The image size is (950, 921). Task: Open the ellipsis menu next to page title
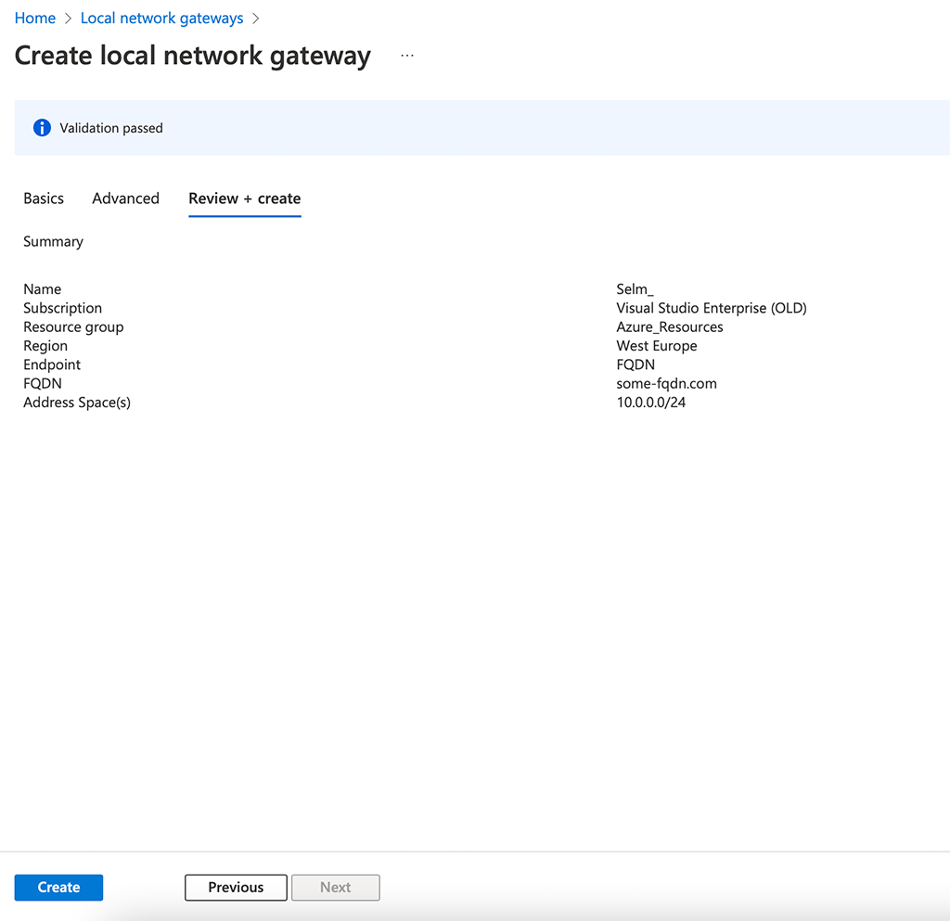406,55
